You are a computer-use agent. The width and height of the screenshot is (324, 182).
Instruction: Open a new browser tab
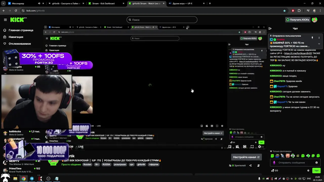(x=210, y=4)
